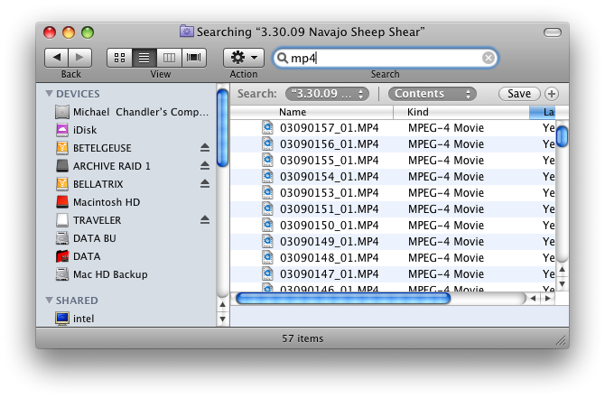The width and height of the screenshot is (605, 398).
Task: Toggle the toolbar with the pill button
Action: tap(552, 32)
